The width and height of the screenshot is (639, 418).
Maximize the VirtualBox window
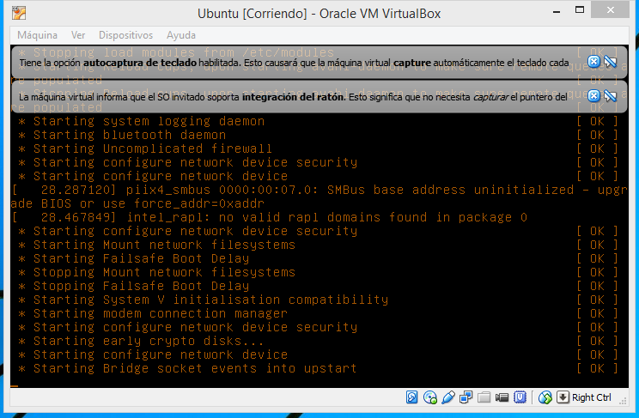coord(580,9)
